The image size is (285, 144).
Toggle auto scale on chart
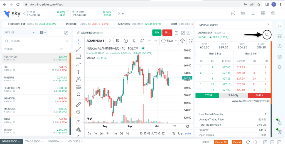pyautogui.click(x=188, y=133)
